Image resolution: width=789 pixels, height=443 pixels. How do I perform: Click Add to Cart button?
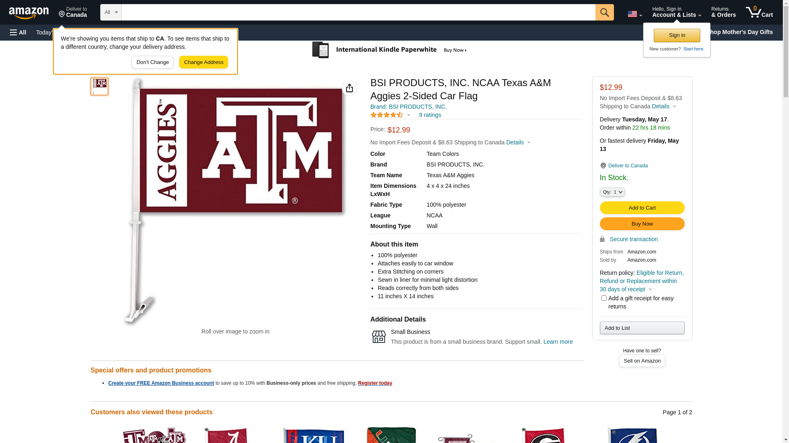point(642,208)
